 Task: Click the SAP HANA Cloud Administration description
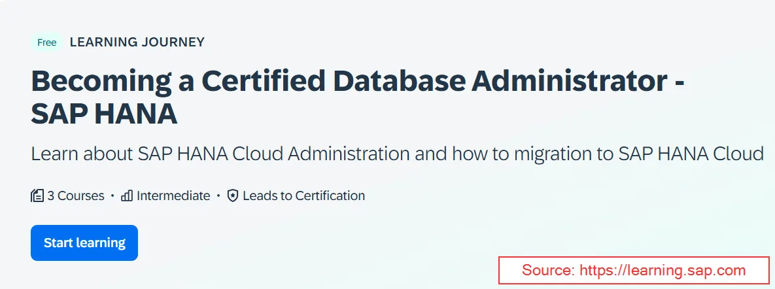pyautogui.click(x=398, y=154)
